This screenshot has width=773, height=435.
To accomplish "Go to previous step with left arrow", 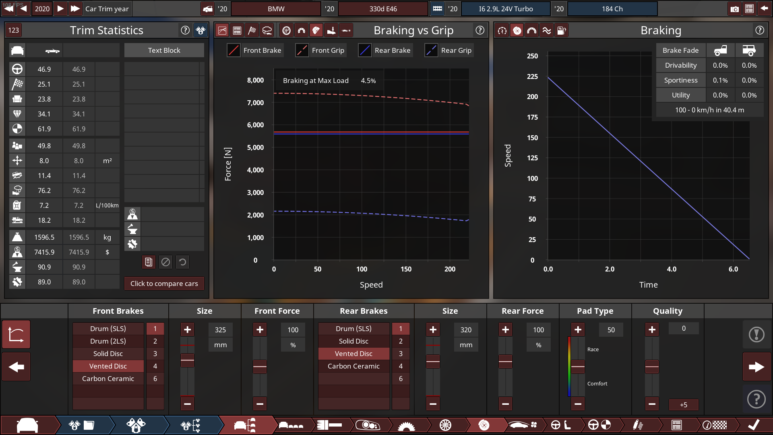I will pyautogui.click(x=16, y=367).
